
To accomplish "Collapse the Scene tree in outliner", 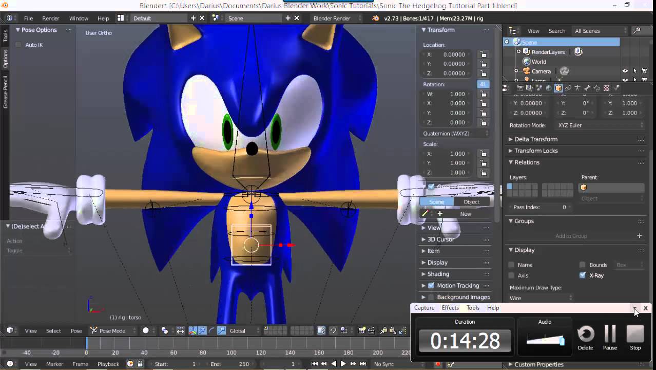I will [507, 42].
